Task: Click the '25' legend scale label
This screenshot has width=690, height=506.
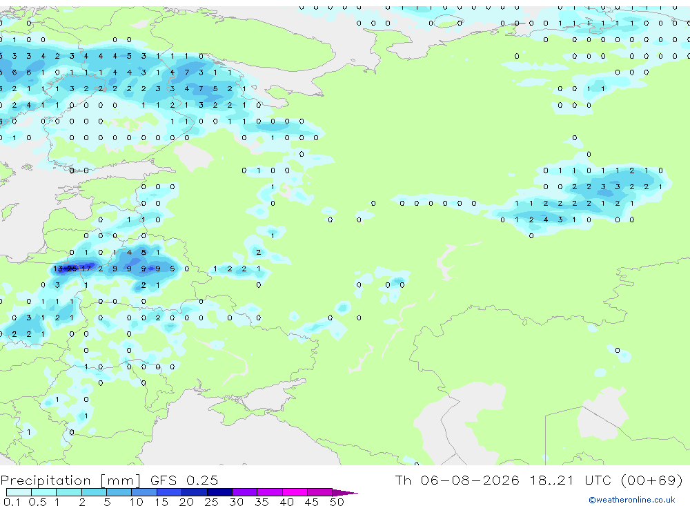Action: [211, 502]
